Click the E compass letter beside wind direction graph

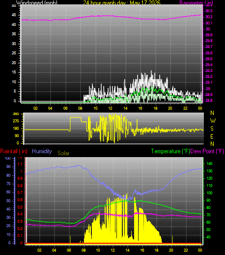(x=212, y=137)
